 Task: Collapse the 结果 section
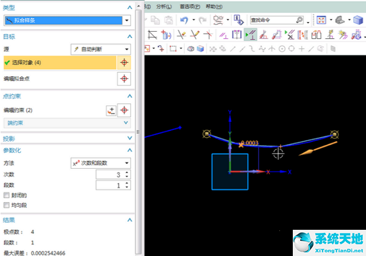click(130, 220)
